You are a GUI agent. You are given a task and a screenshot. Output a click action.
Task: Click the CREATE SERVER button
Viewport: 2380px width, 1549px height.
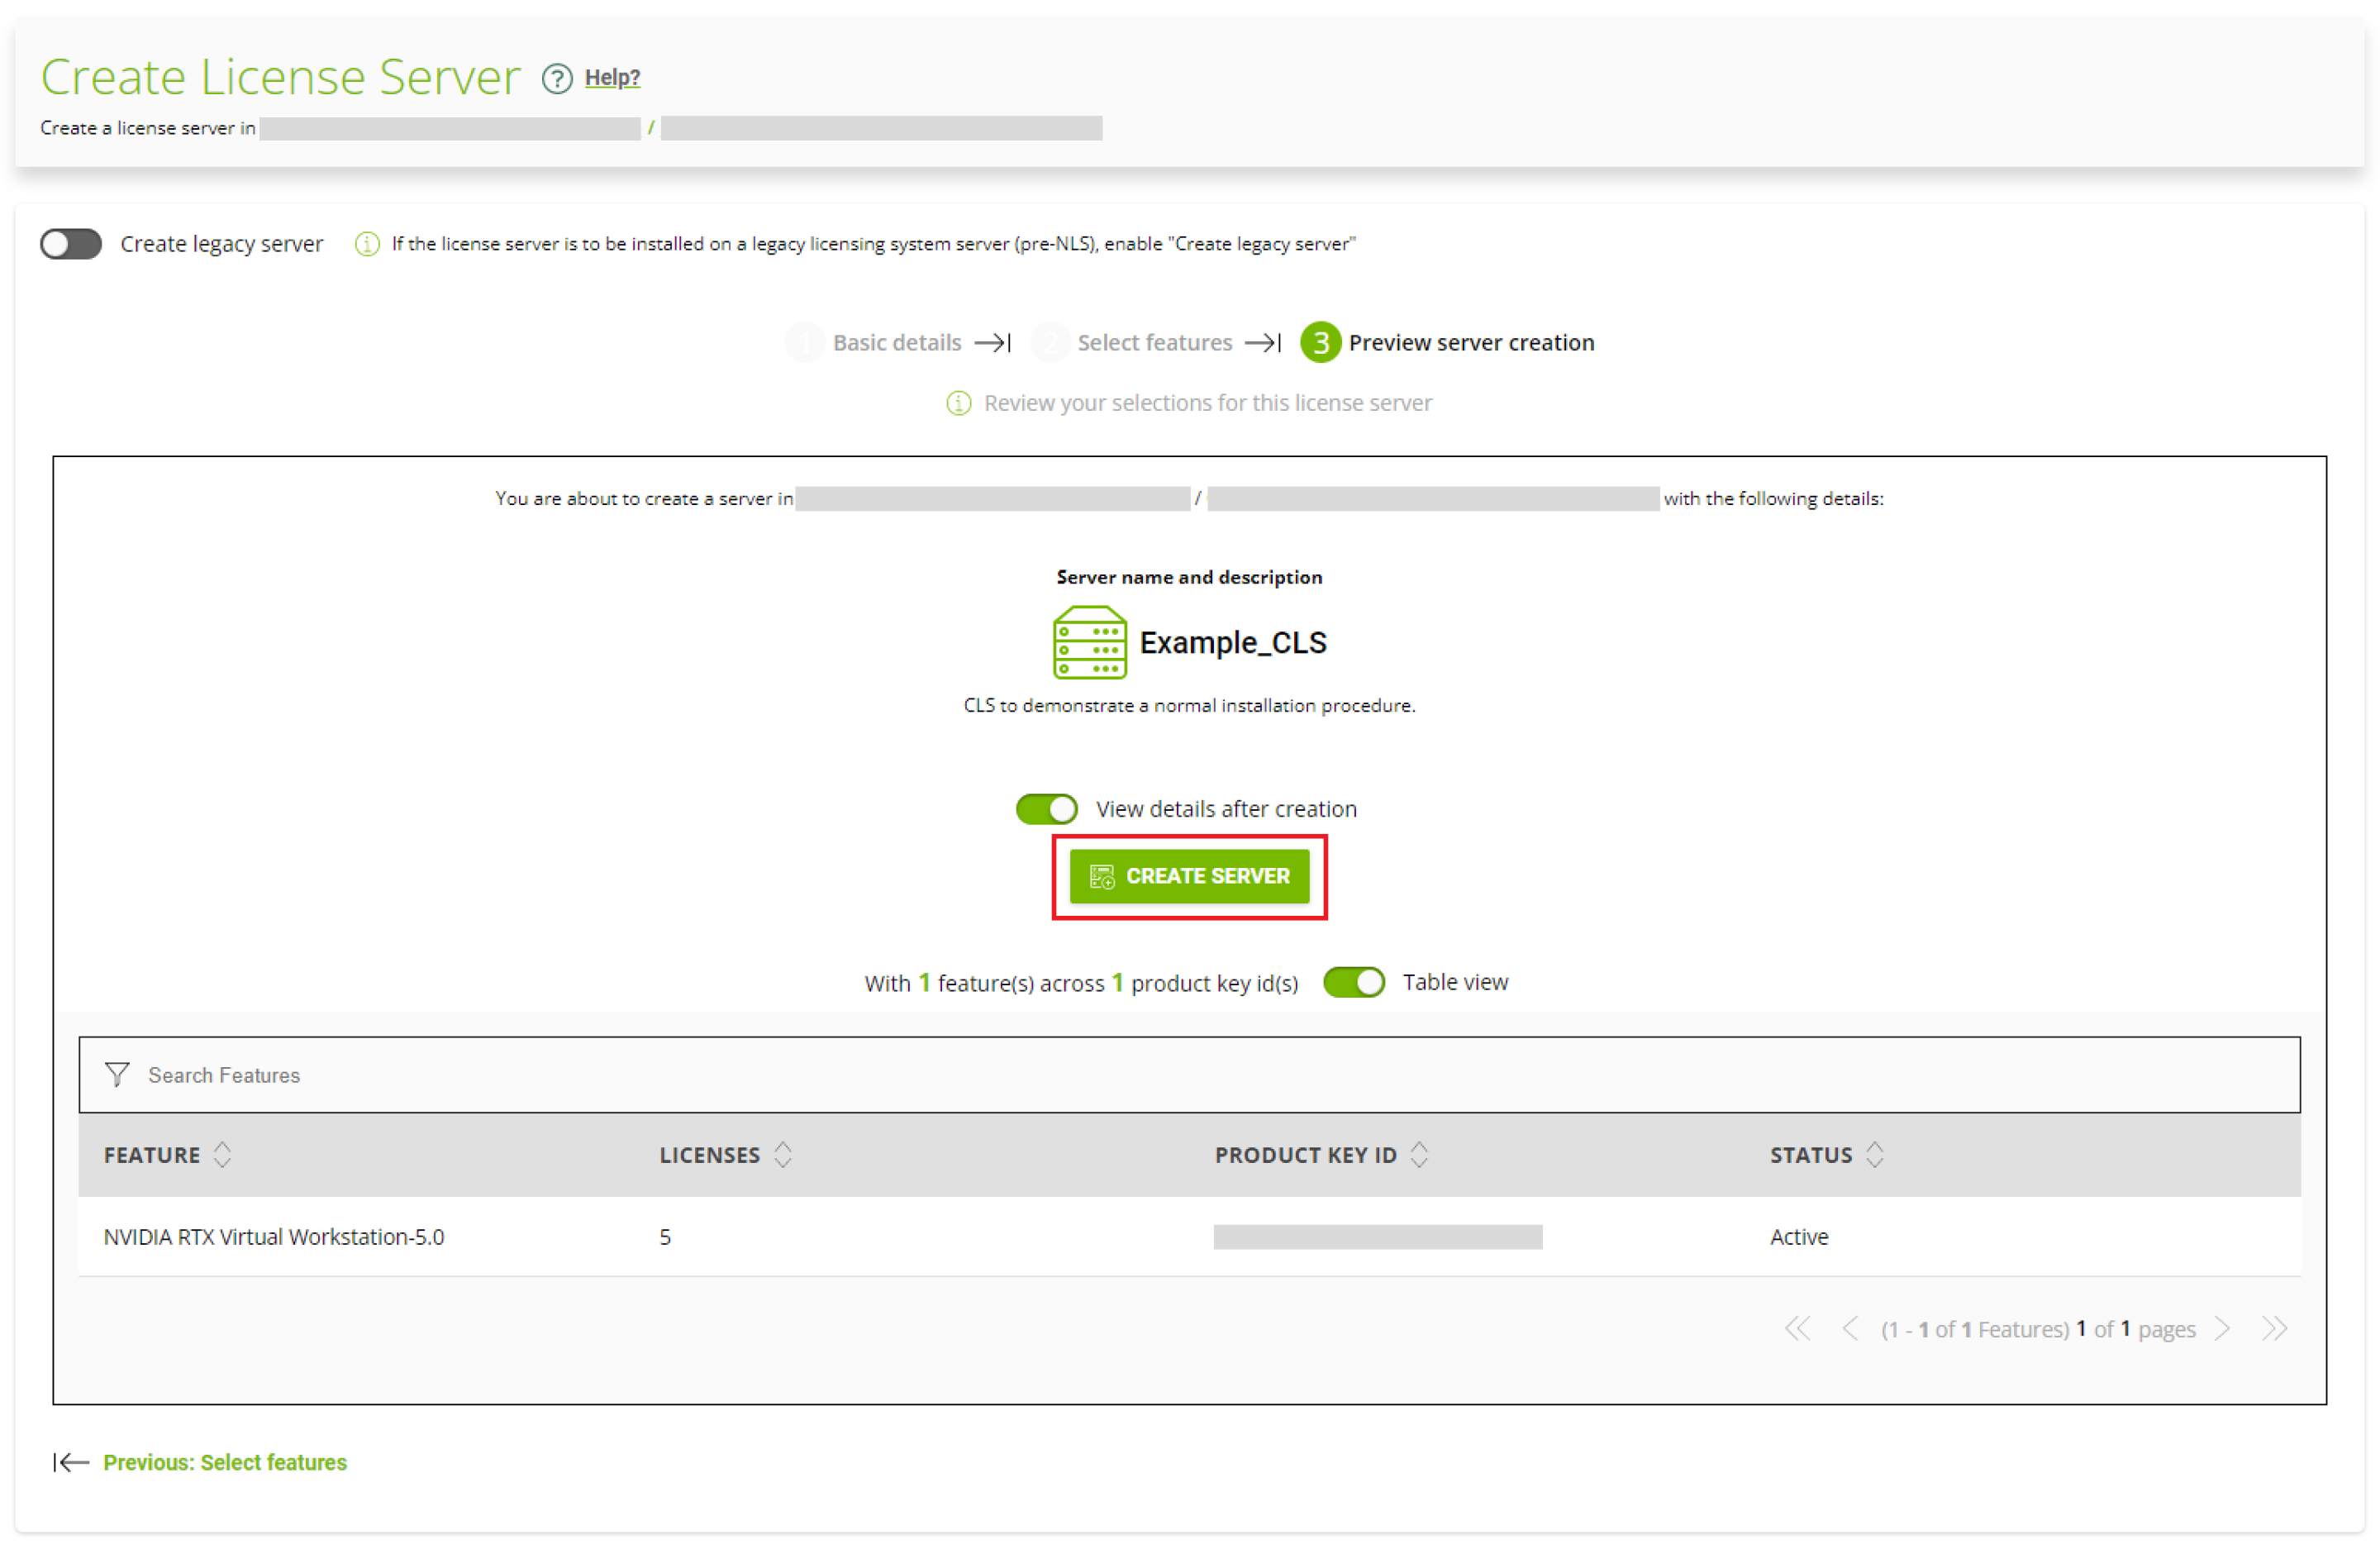tap(1190, 876)
